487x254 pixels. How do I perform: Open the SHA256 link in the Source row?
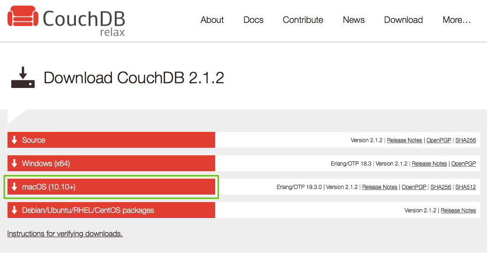465,140
